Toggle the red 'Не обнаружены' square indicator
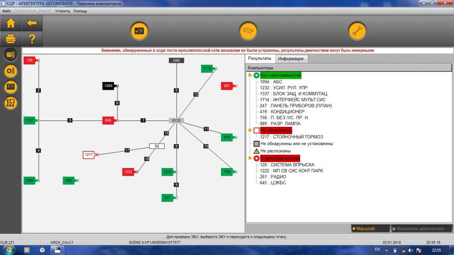Image resolution: width=454 pixels, height=255 pixels. coord(257,130)
